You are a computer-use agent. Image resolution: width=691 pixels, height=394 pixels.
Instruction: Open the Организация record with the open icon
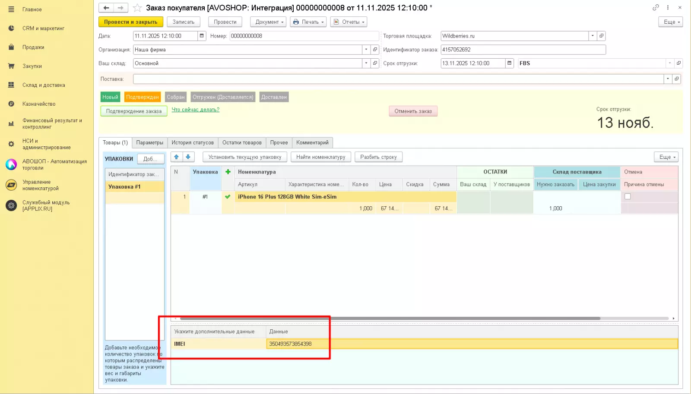[375, 50]
